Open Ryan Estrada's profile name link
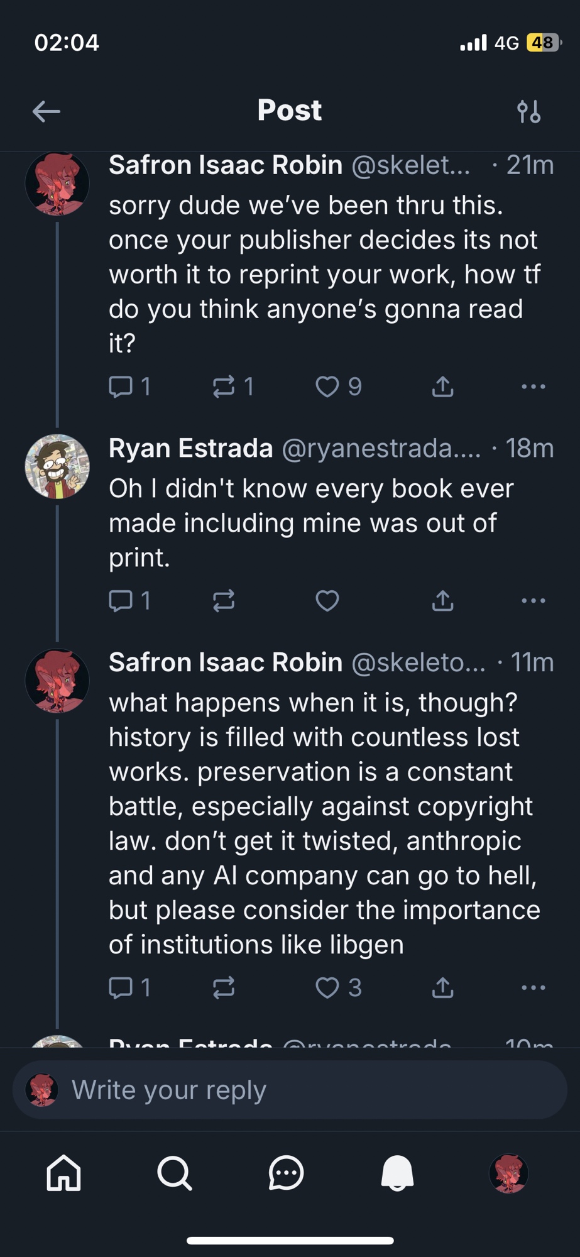580x1257 pixels. pos(190,448)
